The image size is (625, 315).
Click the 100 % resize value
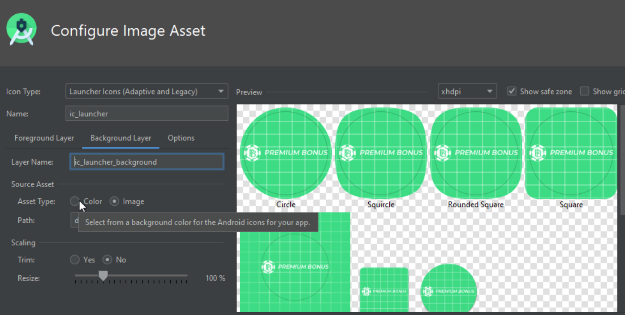(x=215, y=278)
